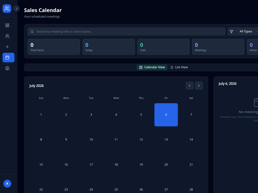Select July 12 on the calendar
This screenshot has height=193, width=258.
(141, 140)
